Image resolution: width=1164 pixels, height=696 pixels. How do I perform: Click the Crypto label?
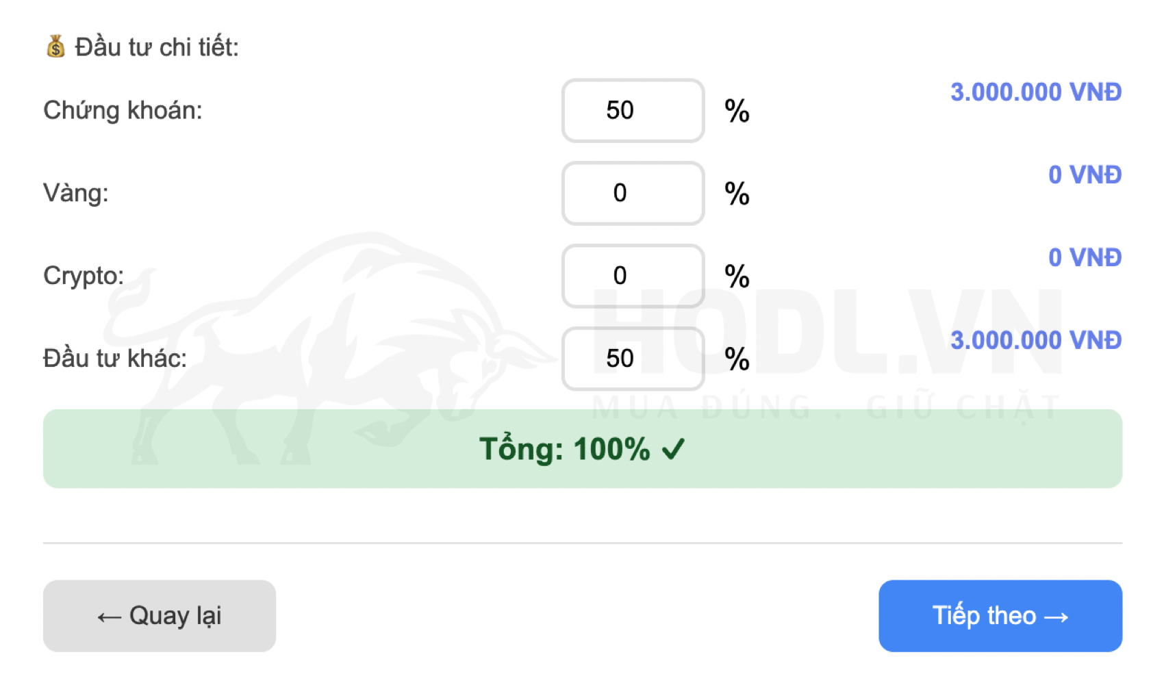84,276
